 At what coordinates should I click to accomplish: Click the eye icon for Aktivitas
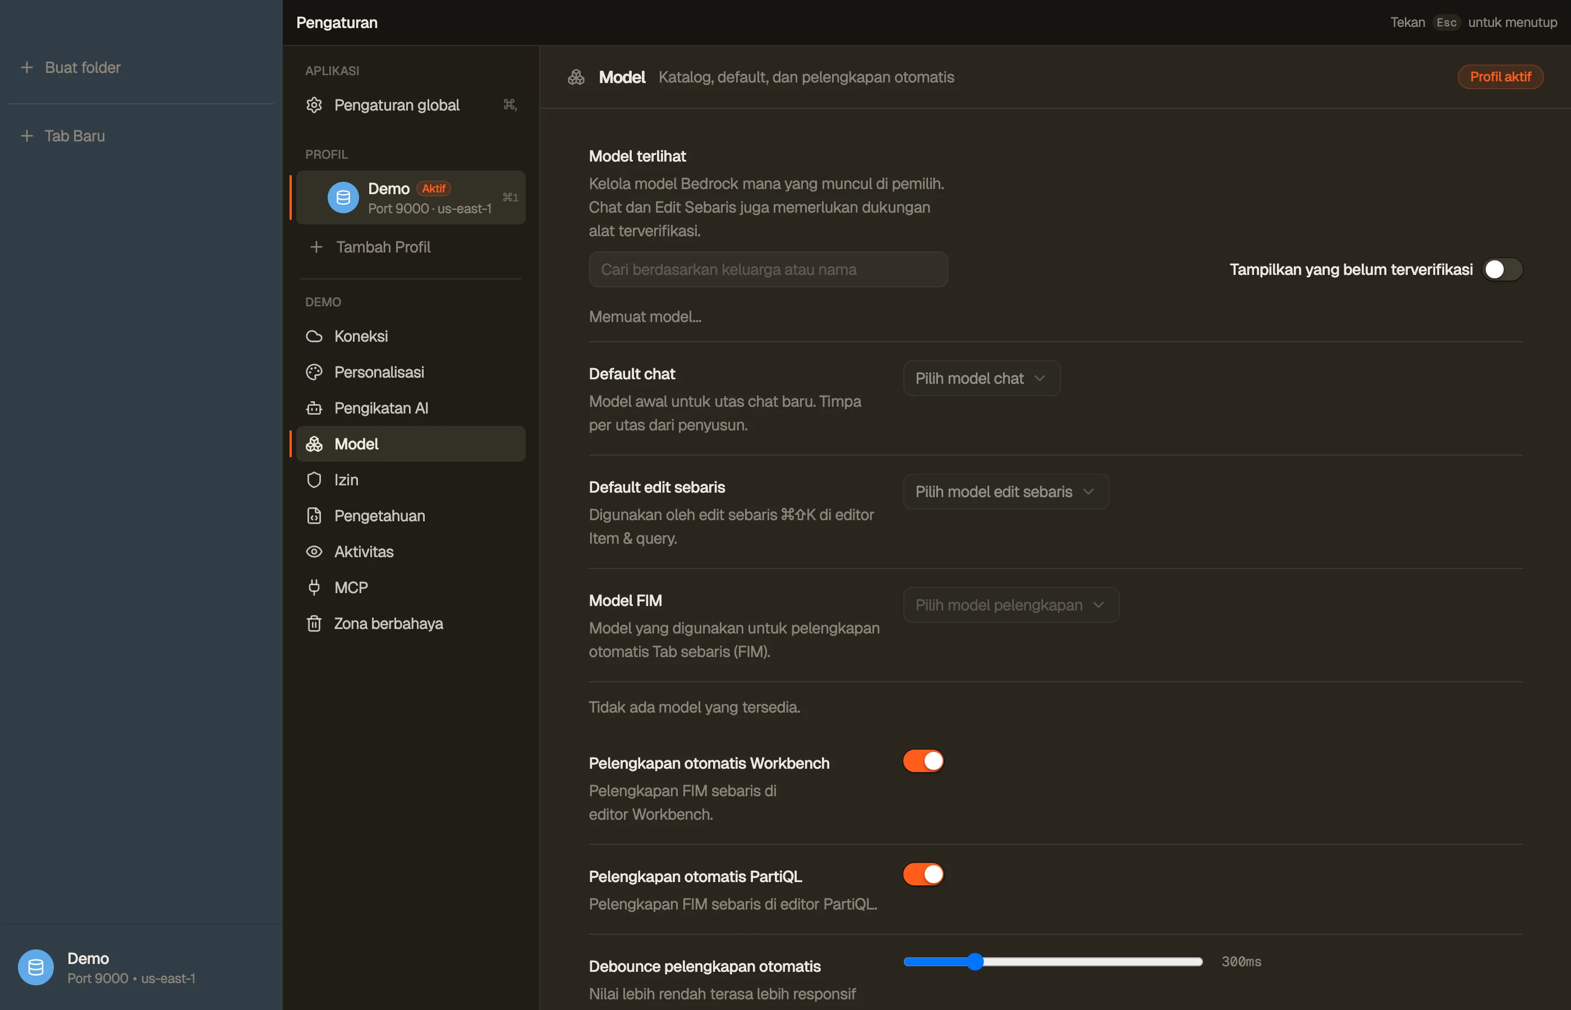(x=314, y=552)
